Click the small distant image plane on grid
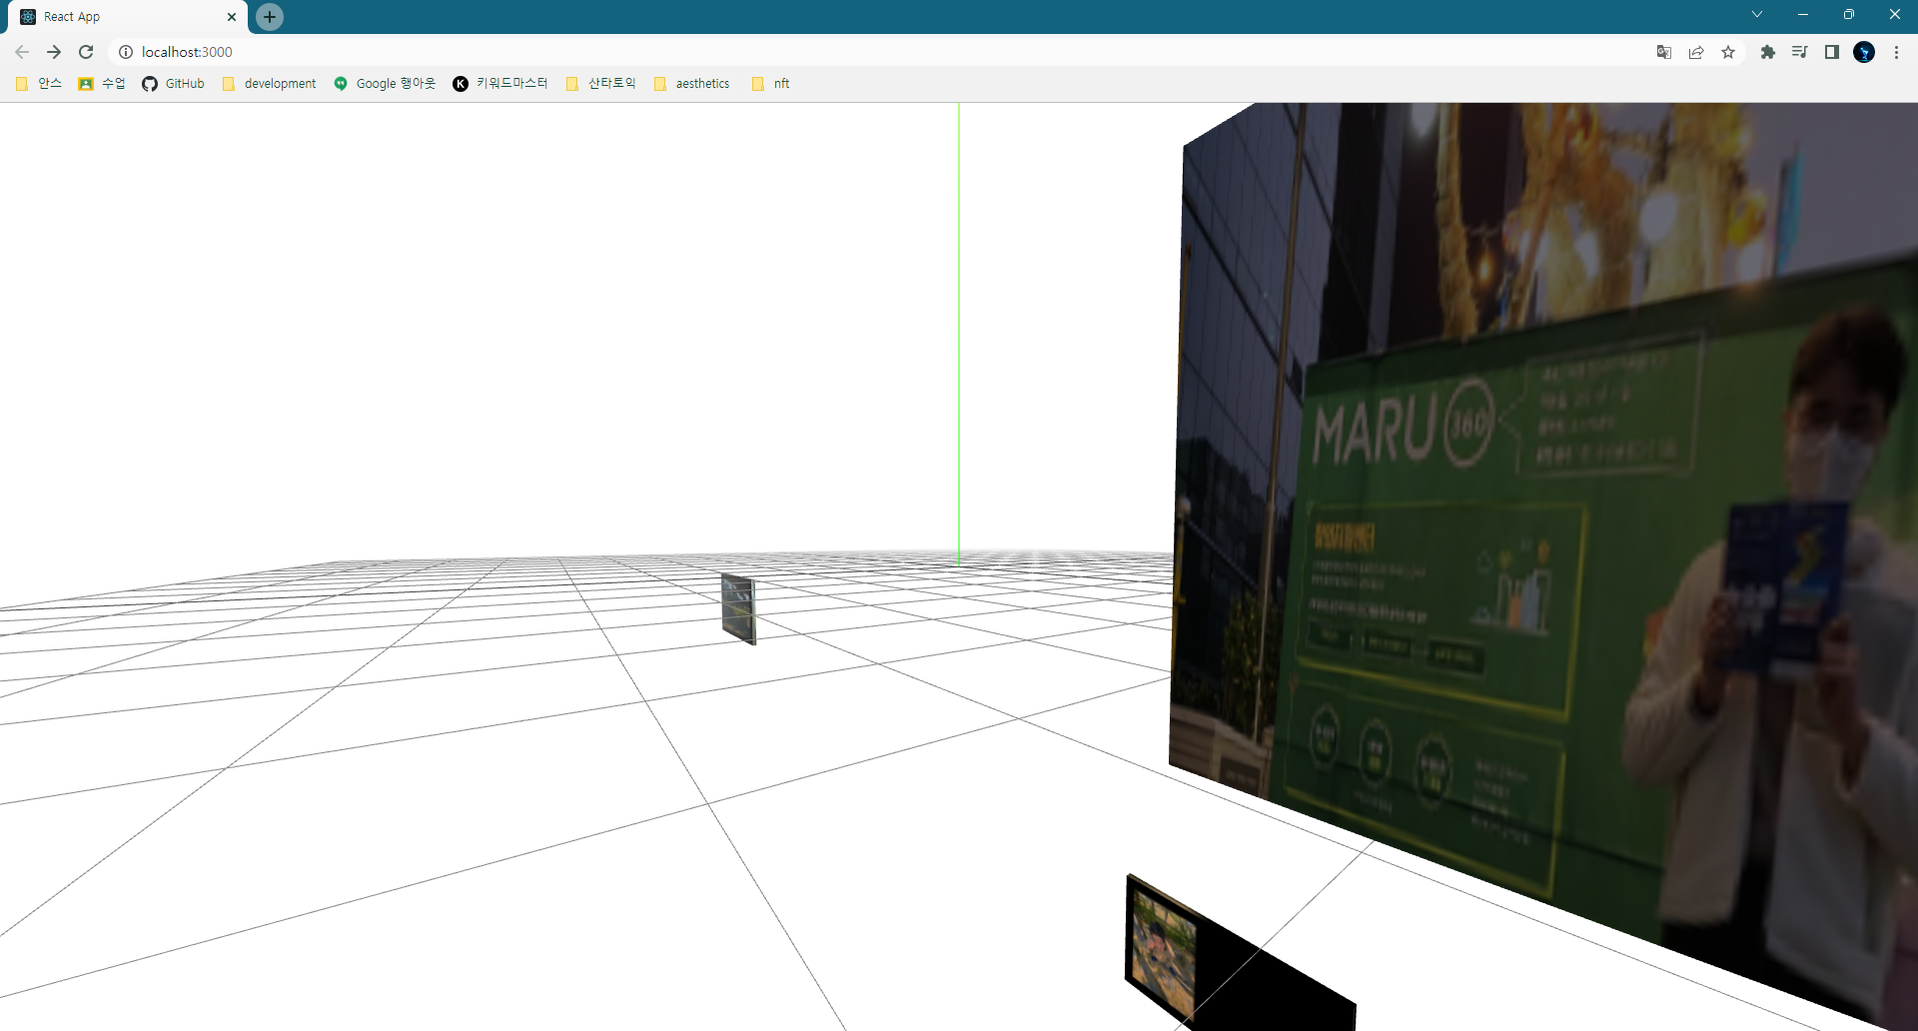The width and height of the screenshot is (1918, 1031). (738, 608)
